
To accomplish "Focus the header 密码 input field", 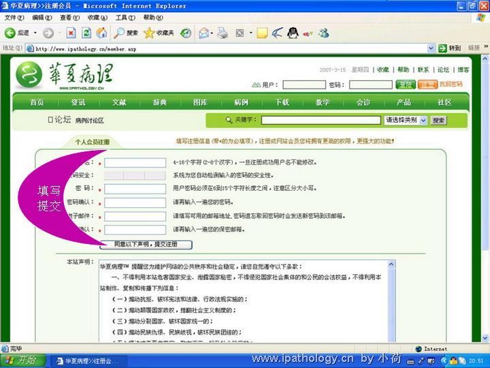I will [371, 85].
